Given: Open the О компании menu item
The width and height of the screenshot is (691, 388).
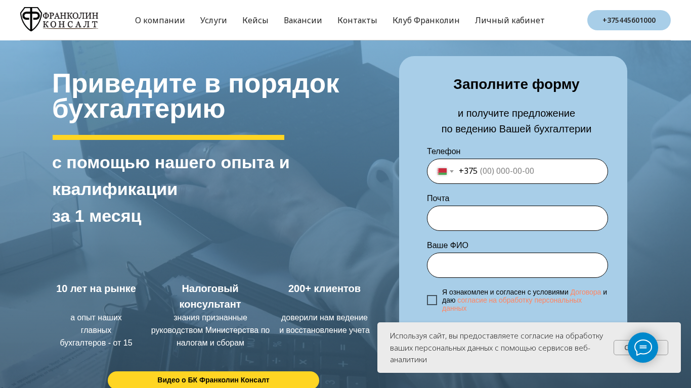Looking at the screenshot, I should (x=160, y=20).
